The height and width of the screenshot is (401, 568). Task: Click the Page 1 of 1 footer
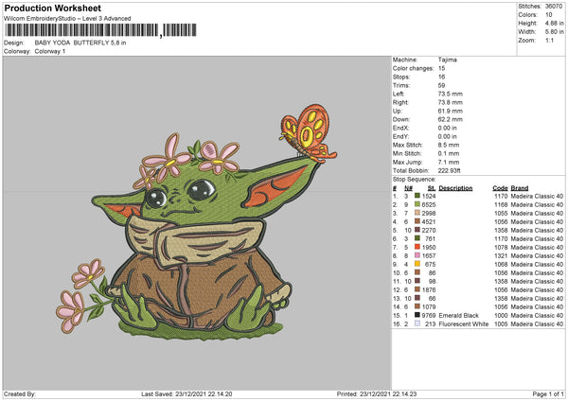point(548,394)
